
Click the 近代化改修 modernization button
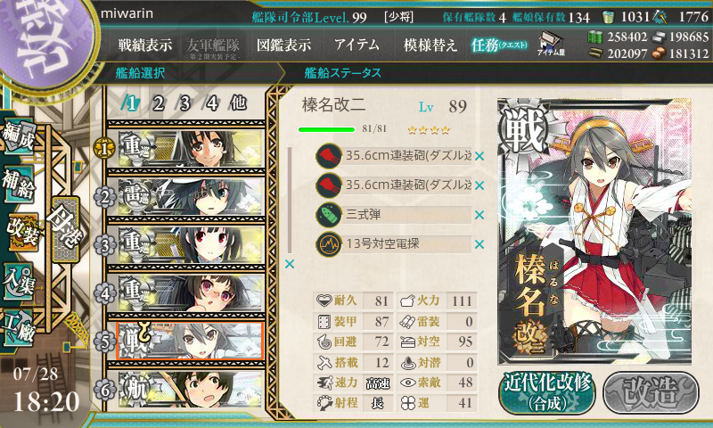tap(547, 392)
